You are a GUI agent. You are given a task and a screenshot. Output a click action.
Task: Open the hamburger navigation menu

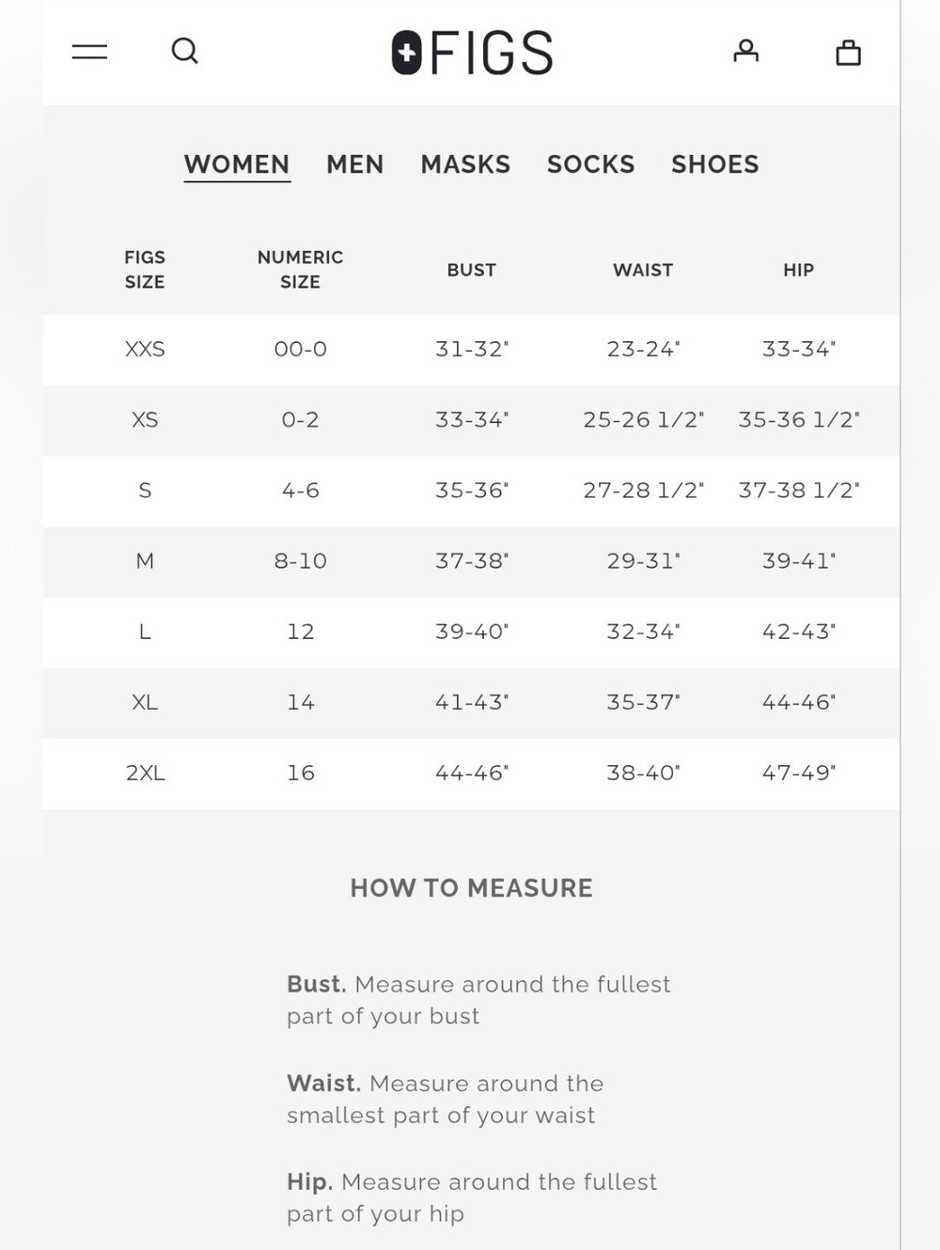pyautogui.click(x=89, y=52)
